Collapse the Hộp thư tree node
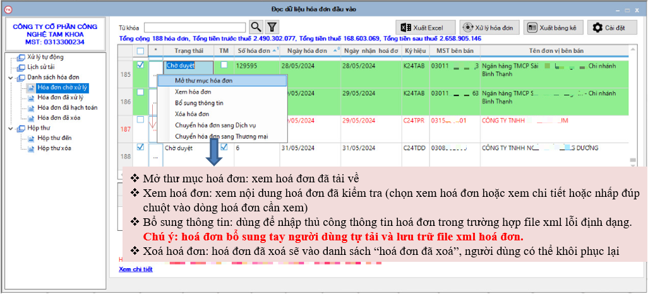648x294 pixels. click(12, 128)
